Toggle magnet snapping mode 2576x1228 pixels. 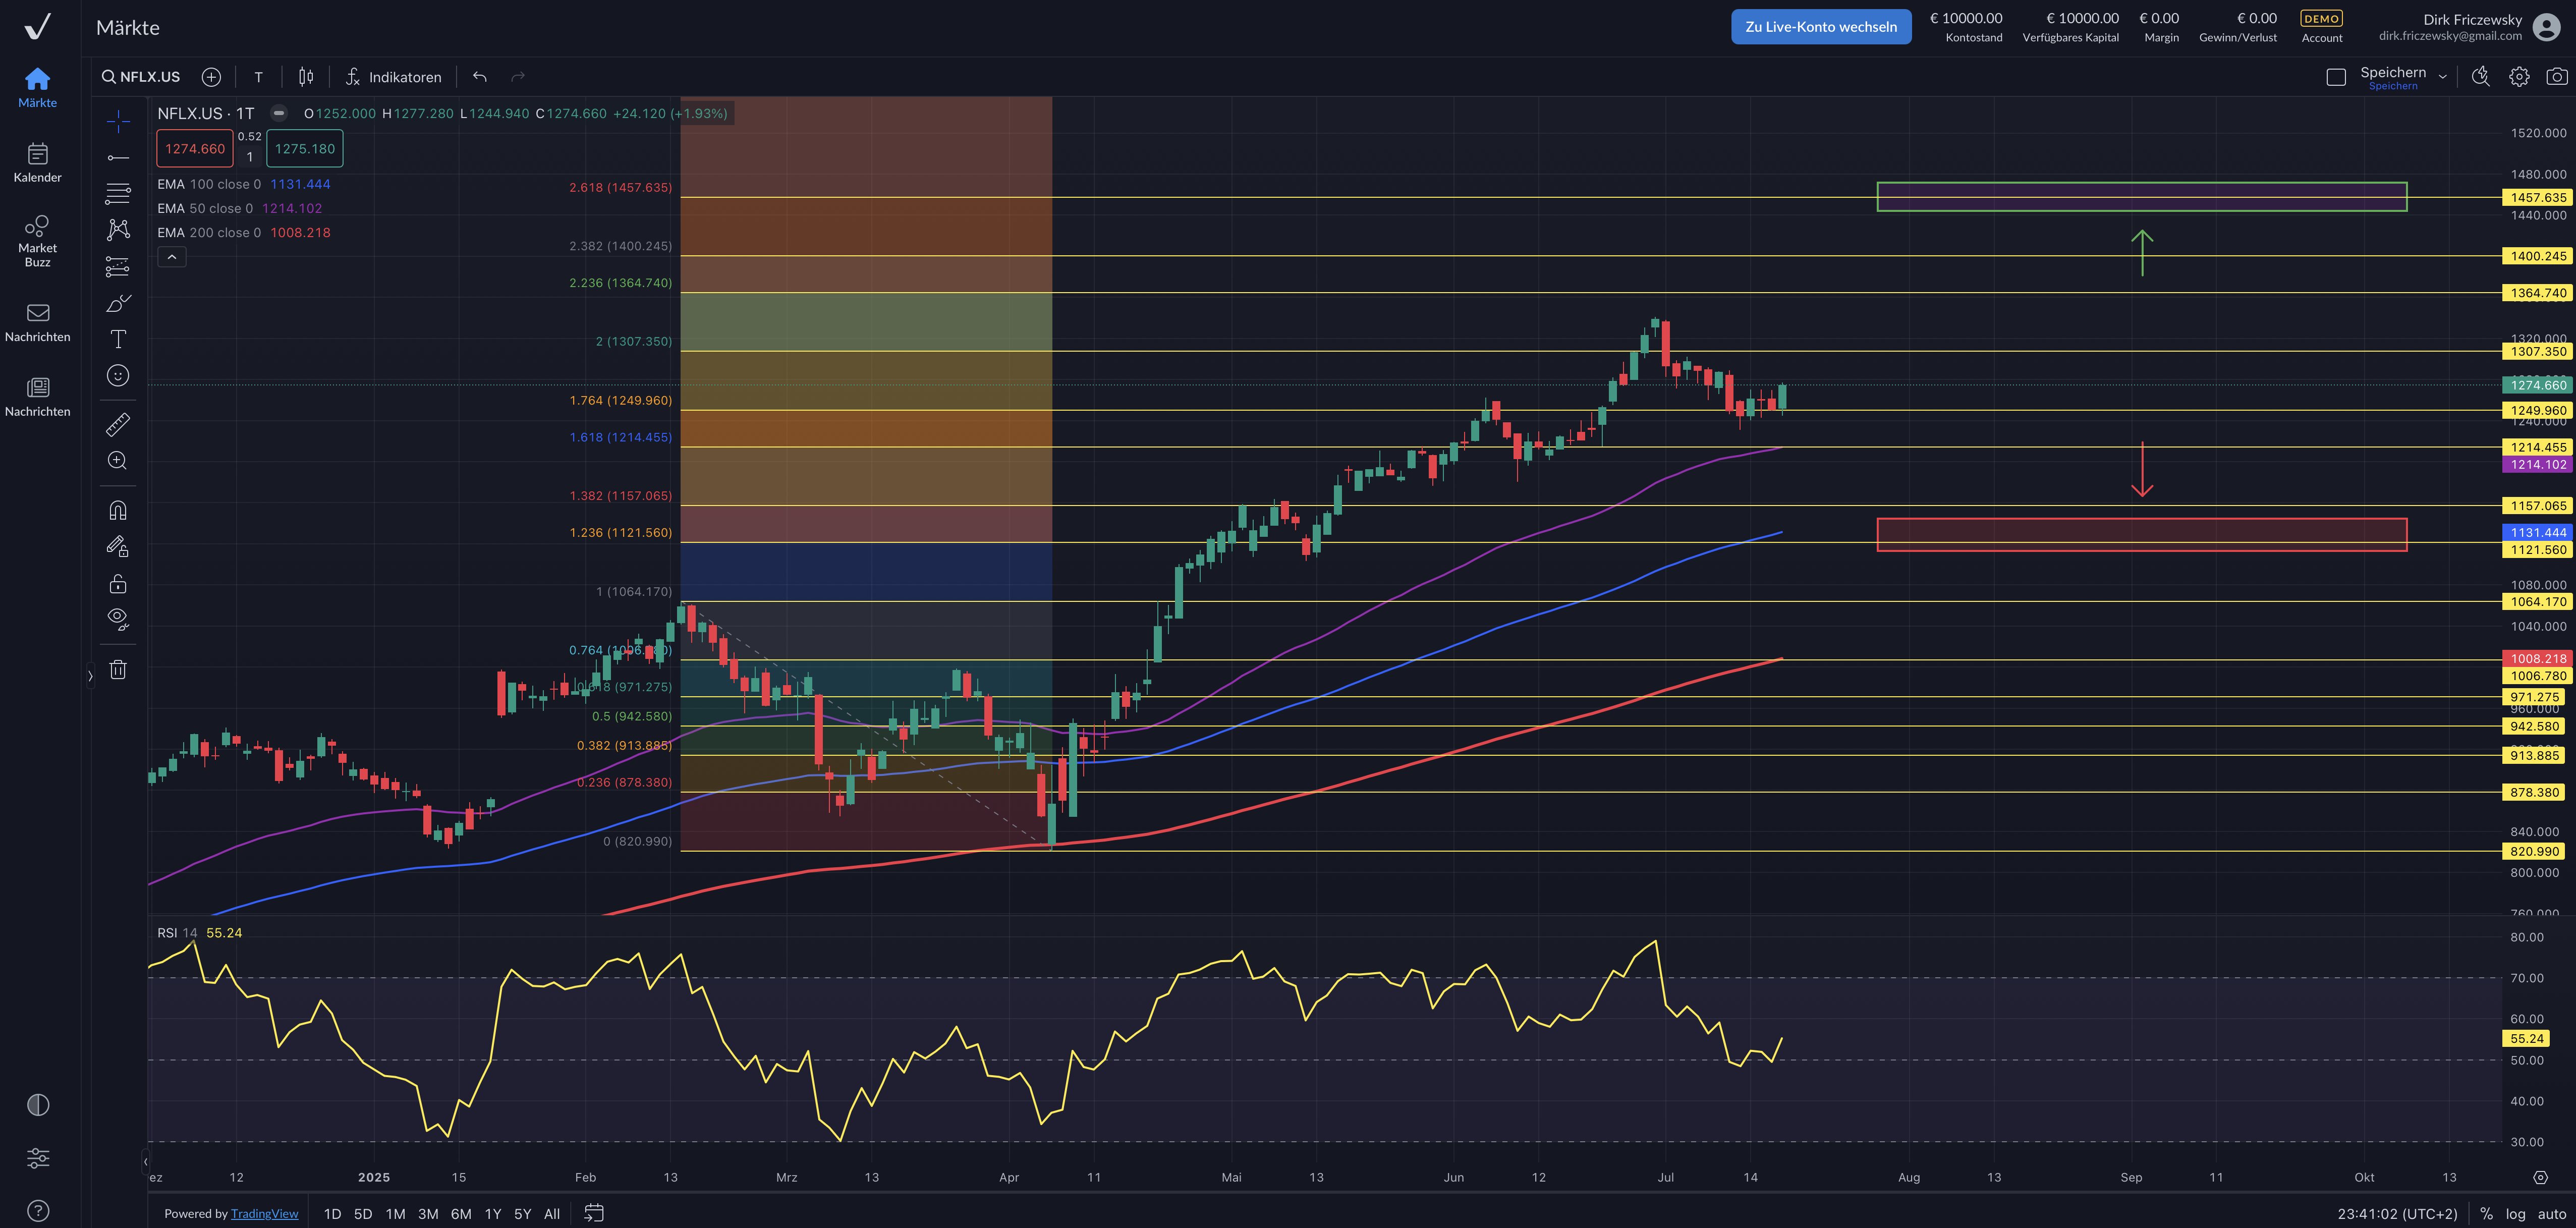(118, 510)
